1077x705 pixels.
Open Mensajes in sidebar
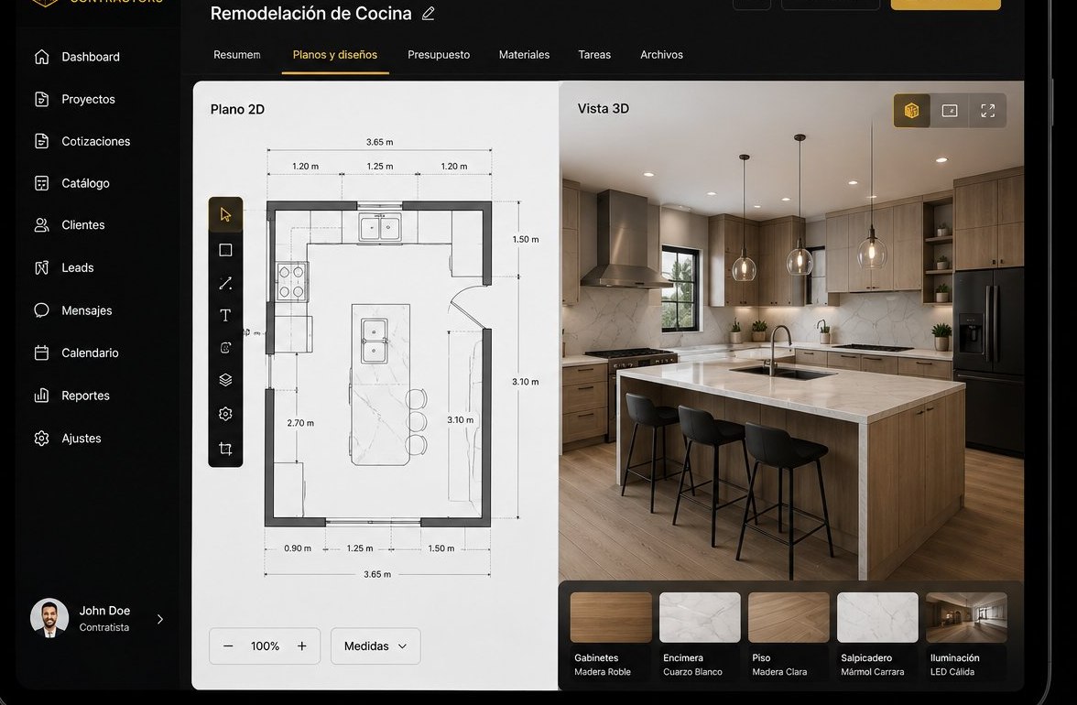click(73, 310)
